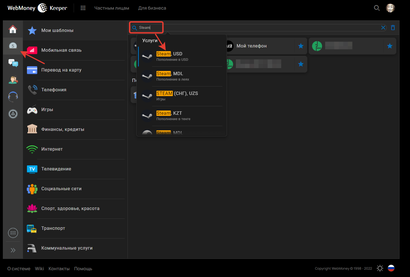Go to the Для бизнеса tab
The height and width of the screenshot is (277, 410).
[x=152, y=8]
